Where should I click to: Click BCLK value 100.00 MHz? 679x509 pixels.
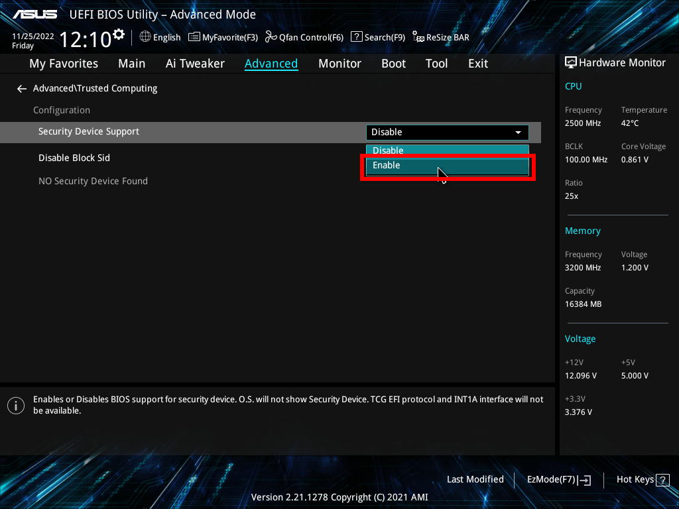click(586, 160)
